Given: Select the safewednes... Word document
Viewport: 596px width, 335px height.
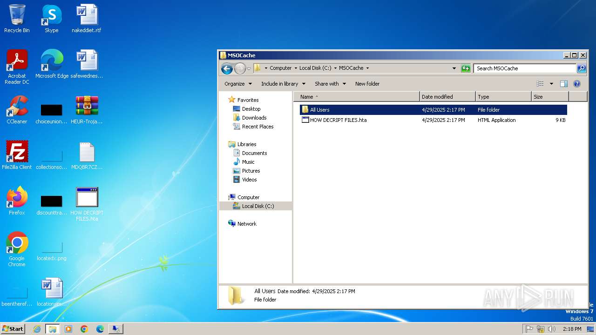Looking at the screenshot, I should [87, 64].
